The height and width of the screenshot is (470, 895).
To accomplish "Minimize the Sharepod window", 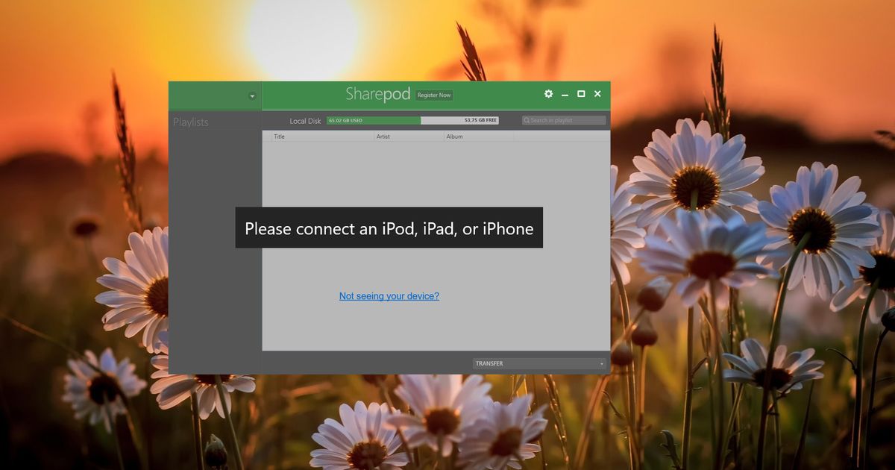I will pyautogui.click(x=565, y=94).
